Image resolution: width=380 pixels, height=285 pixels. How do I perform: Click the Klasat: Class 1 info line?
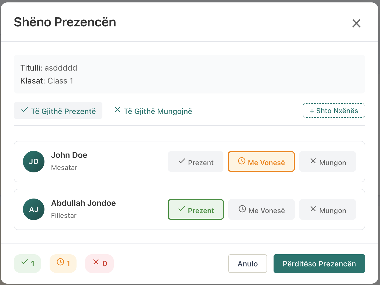point(47,81)
